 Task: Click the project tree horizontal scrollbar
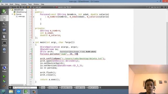tap(17, 85)
